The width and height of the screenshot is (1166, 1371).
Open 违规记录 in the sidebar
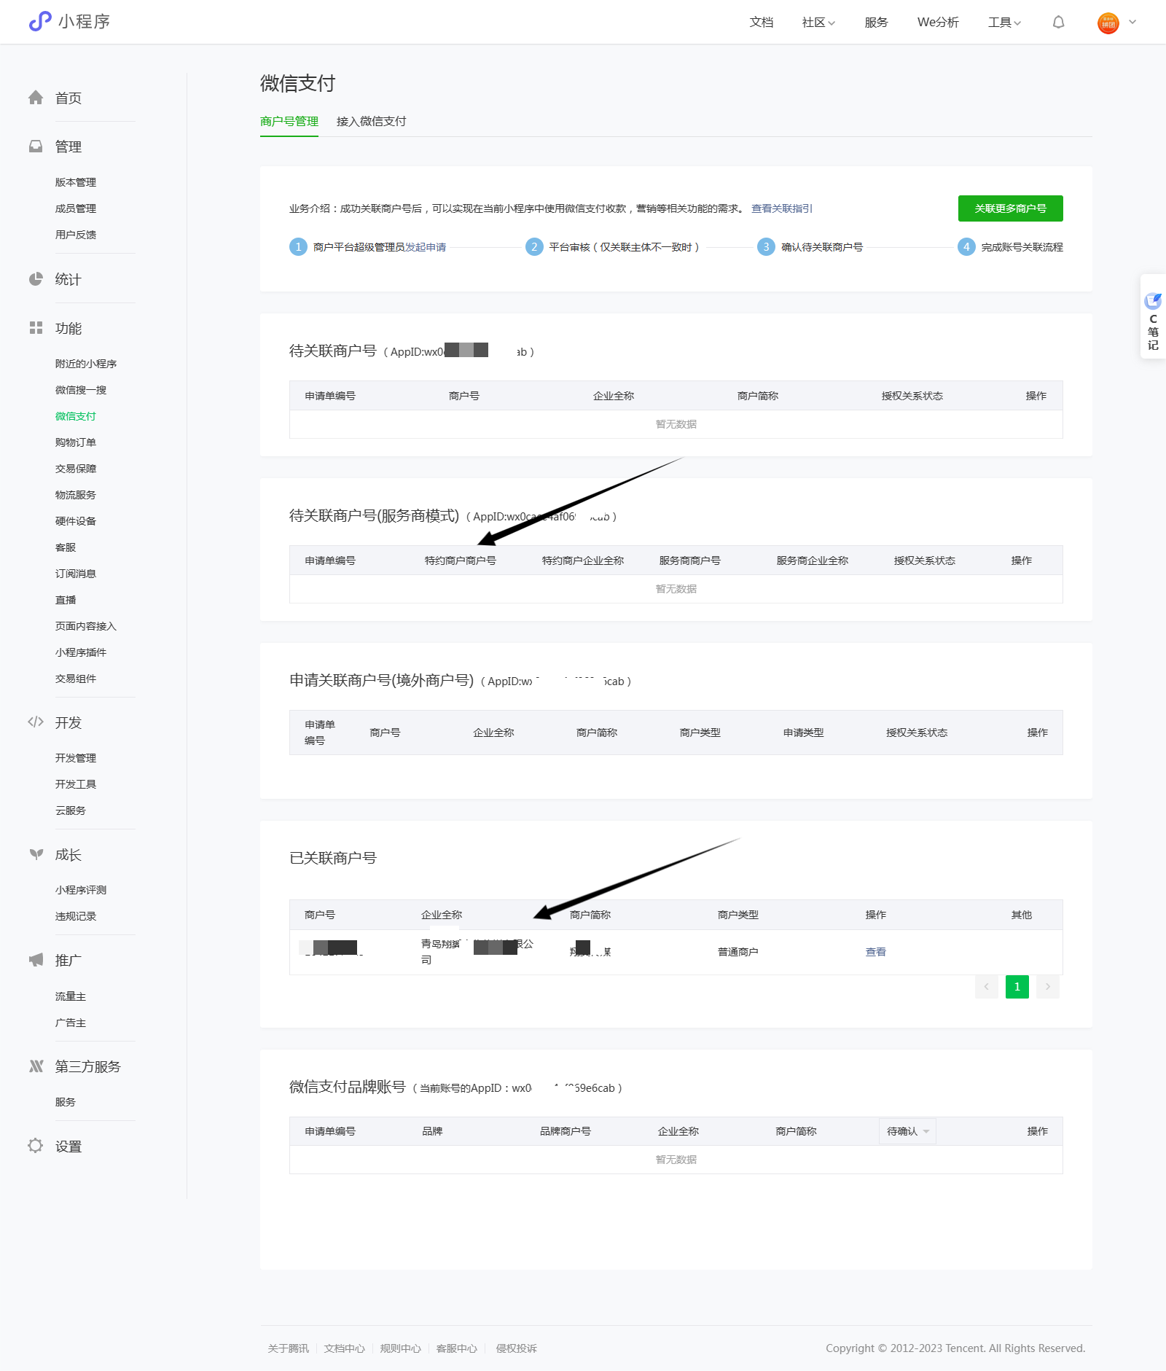pyautogui.click(x=76, y=916)
